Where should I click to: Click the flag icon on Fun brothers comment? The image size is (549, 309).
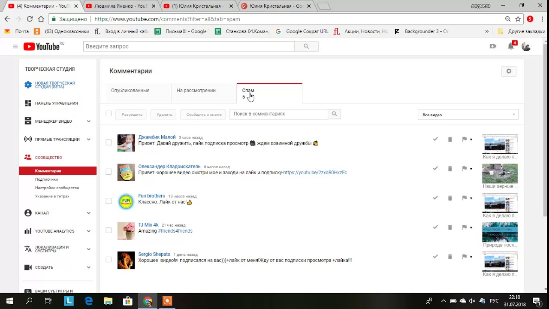[464, 198]
